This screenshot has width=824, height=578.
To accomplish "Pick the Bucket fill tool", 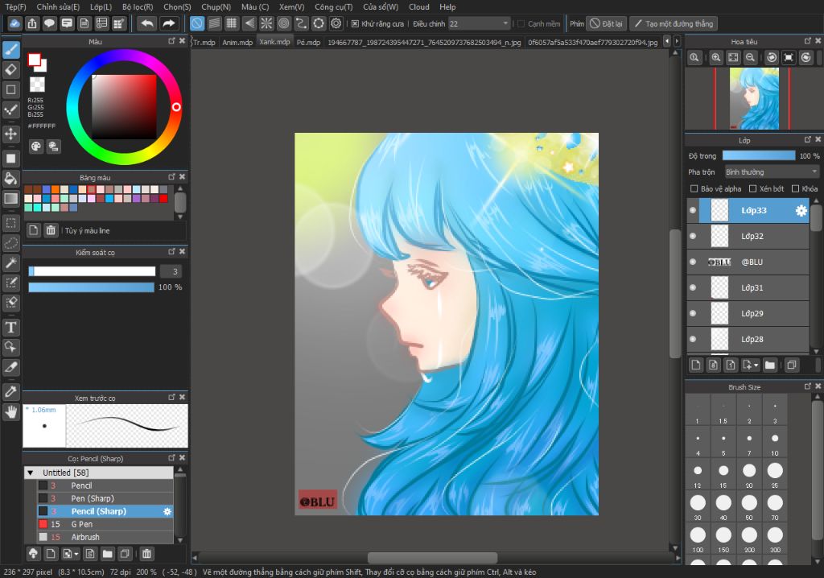I will (x=11, y=178).
